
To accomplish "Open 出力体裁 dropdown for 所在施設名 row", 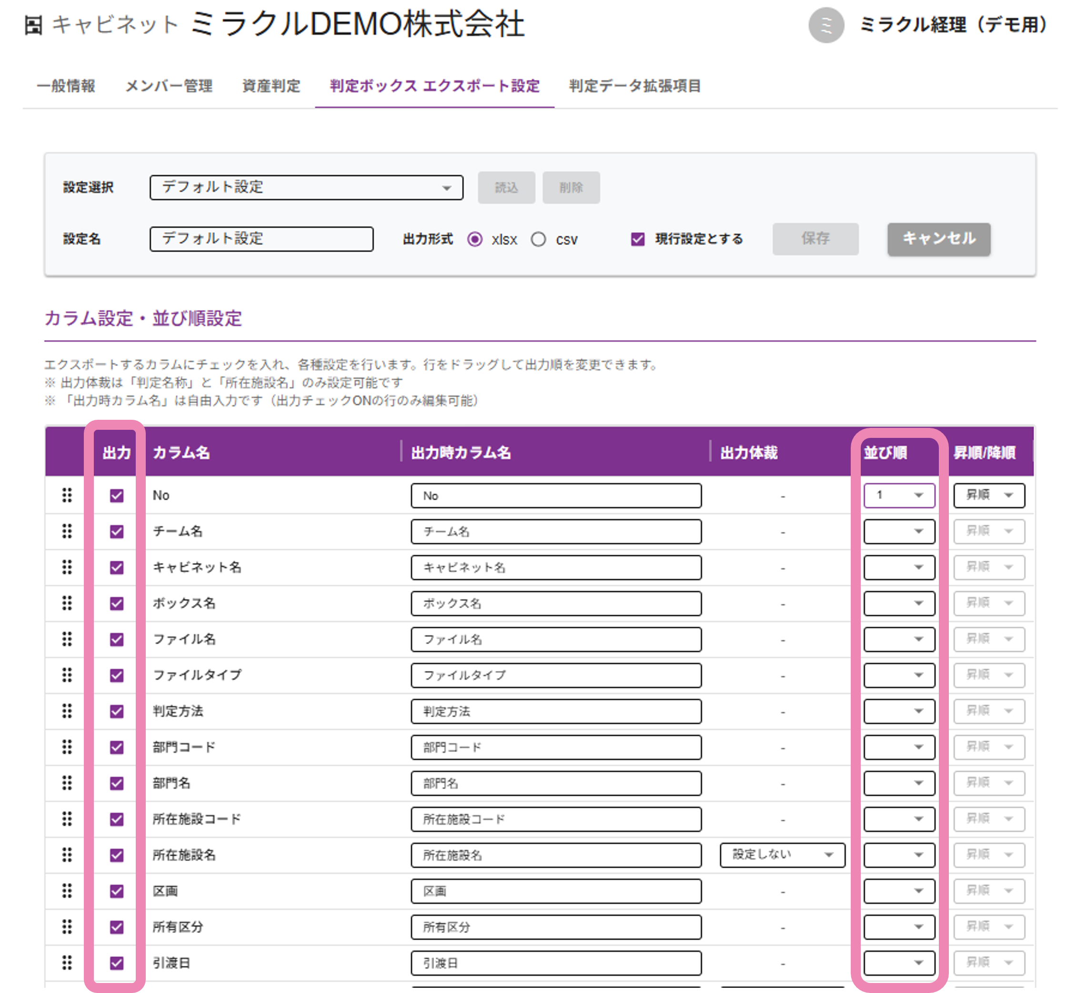I will click(782, 855).
